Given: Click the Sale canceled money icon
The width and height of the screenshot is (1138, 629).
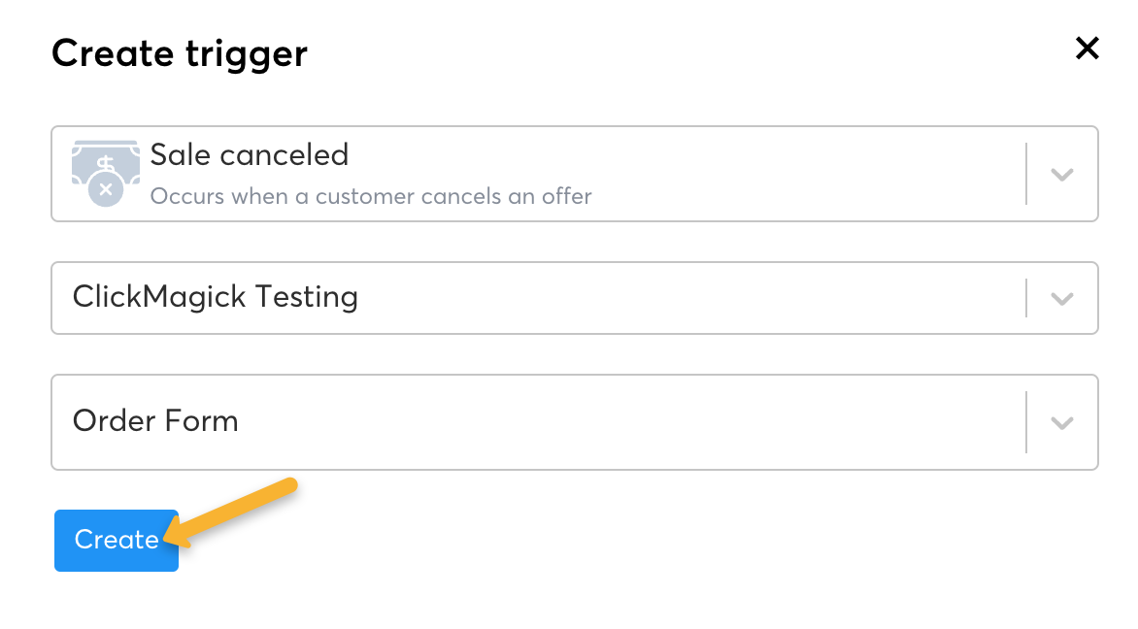Looking at the screenshot, I should pyautogui.click(x=105, y=161).
